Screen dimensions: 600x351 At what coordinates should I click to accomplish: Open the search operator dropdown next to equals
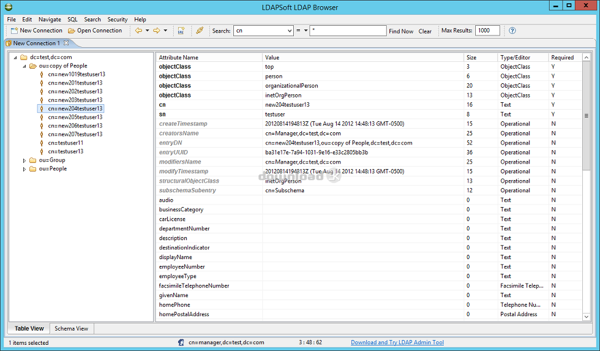306,31
